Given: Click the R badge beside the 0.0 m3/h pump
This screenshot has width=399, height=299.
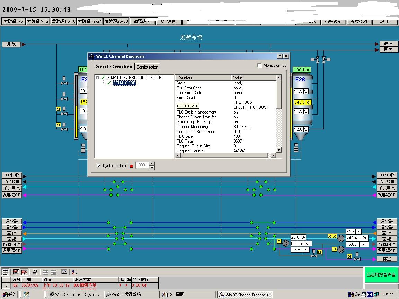Looking at the screenshot, I should (279, 241).
